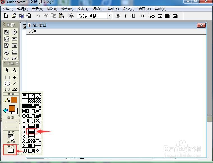Viewport: 213px width, 163px height.
Task: Open the 线型 line style selector
Action: coord(11,124)
